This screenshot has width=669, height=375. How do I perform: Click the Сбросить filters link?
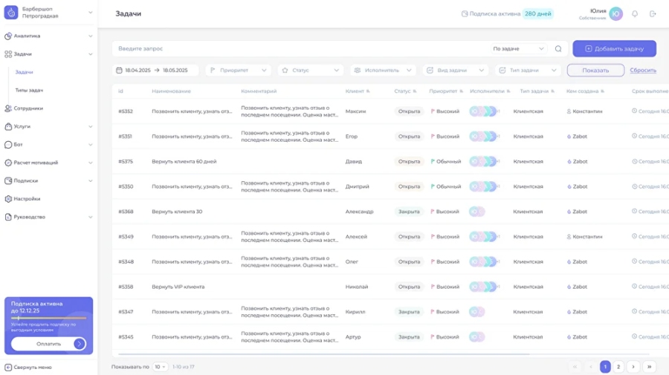[x=643, y=71]
